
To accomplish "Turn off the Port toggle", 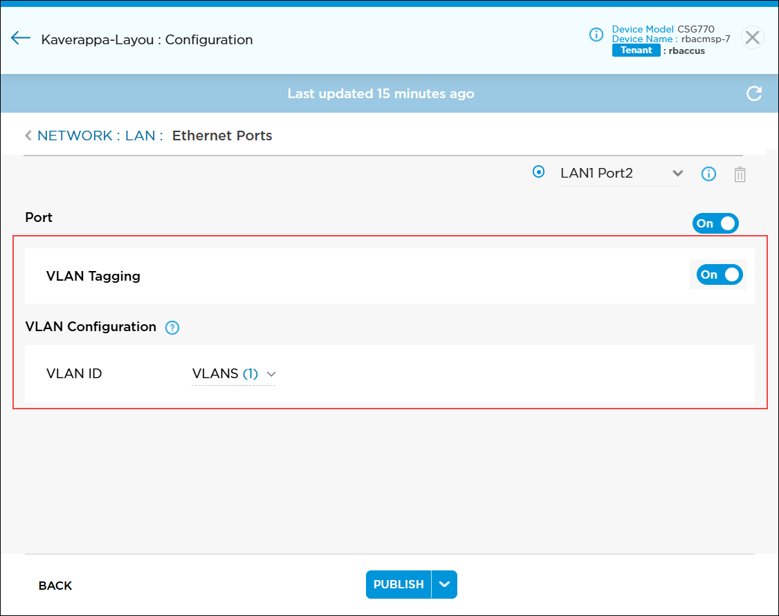I will [x=715, y=223].
